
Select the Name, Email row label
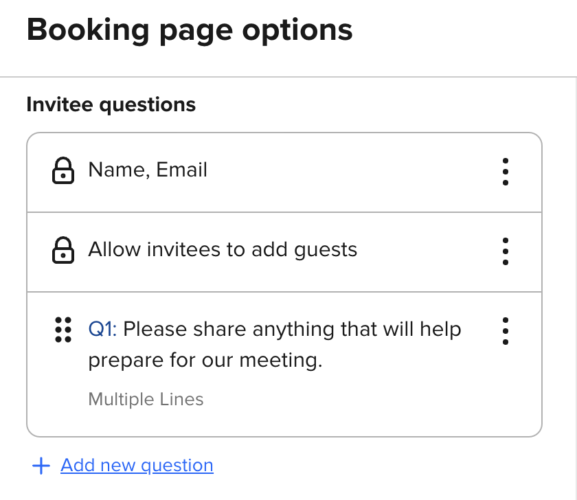pyautogui.click(x=148, y=170)
